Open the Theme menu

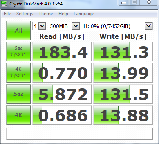point(46,14)
